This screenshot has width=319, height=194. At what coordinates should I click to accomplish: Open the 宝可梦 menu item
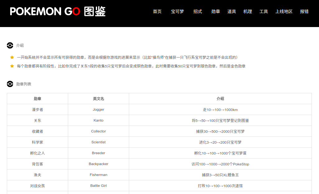point(177,12)
